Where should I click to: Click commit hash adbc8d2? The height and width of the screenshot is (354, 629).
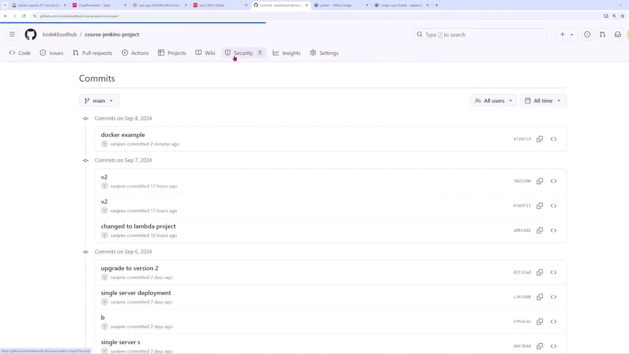[x=522, y=230]
